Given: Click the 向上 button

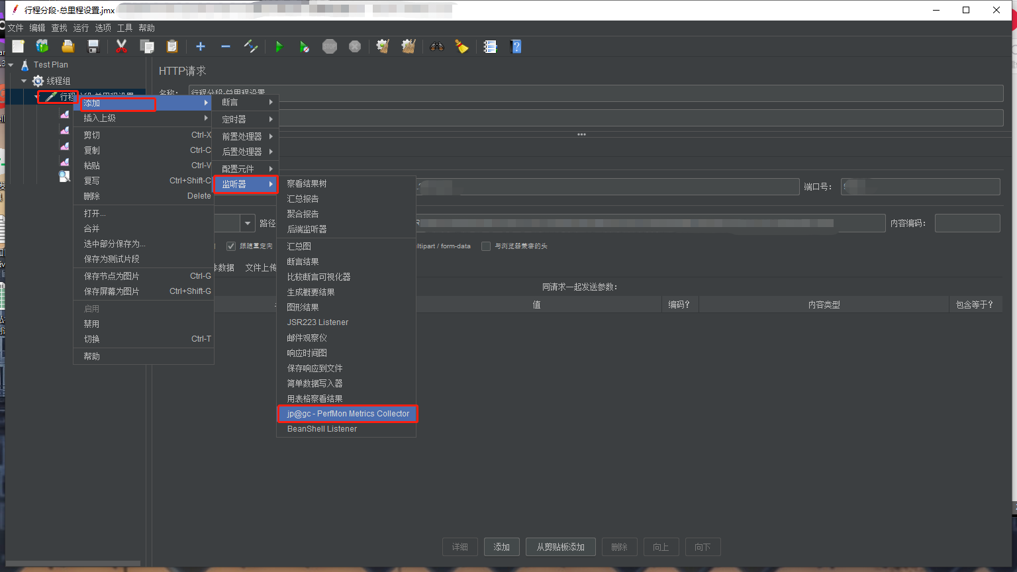Looking at the screenshot, I should tap(661, 547).
